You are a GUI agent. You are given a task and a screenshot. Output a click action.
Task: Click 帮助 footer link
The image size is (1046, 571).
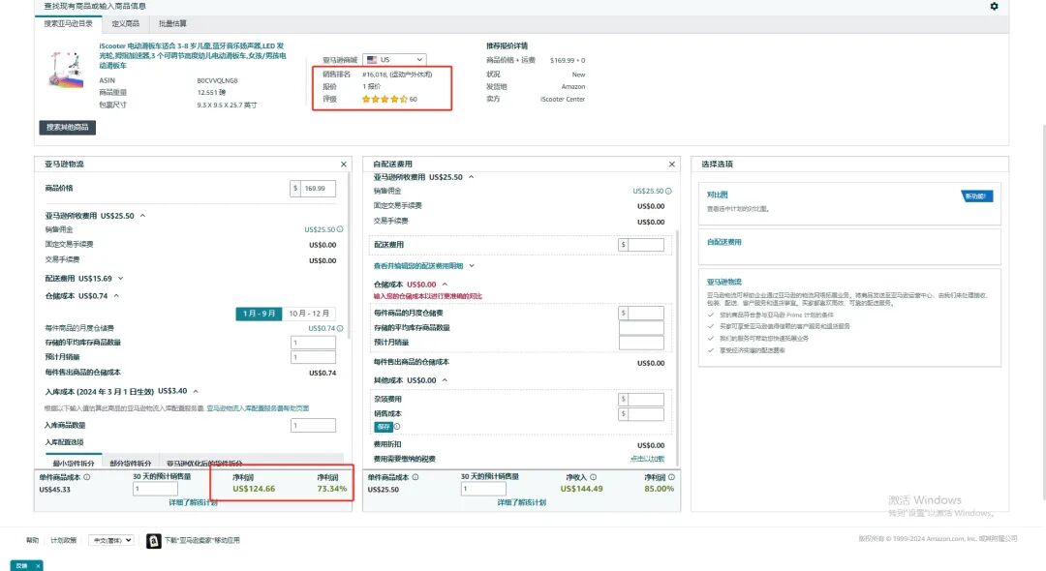point(32,540)
